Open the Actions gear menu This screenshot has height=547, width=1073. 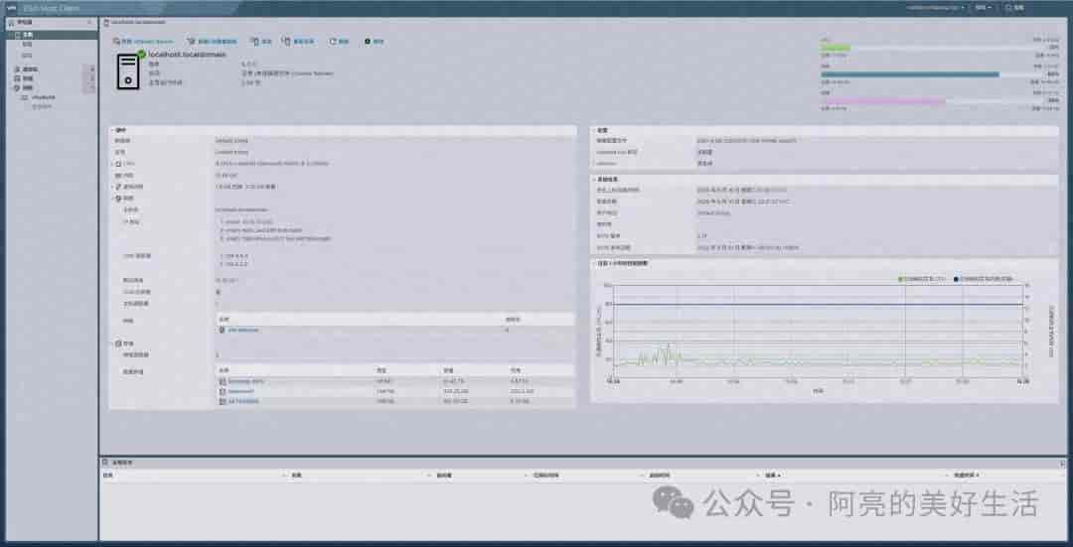coord(375,42)
